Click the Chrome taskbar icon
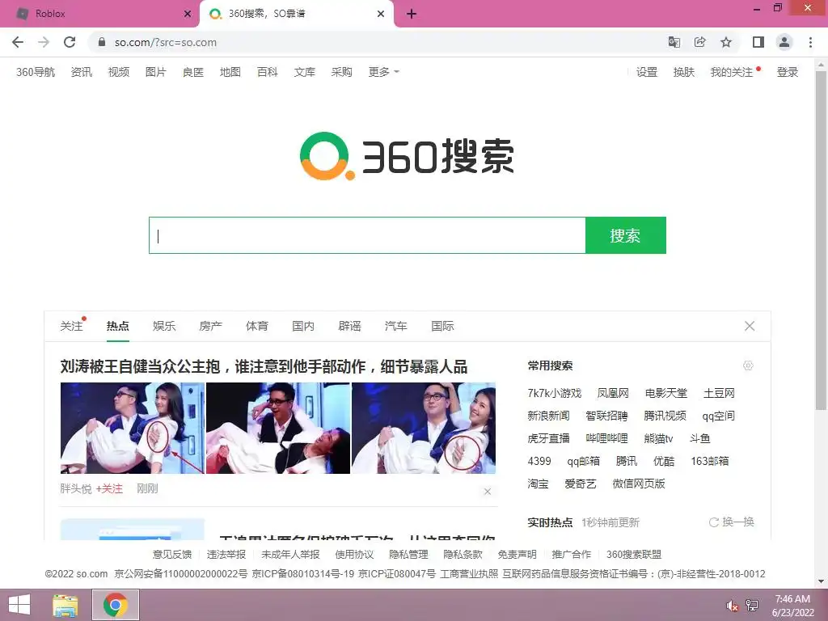Screen dimensions: 828x621 pos(116,605)
